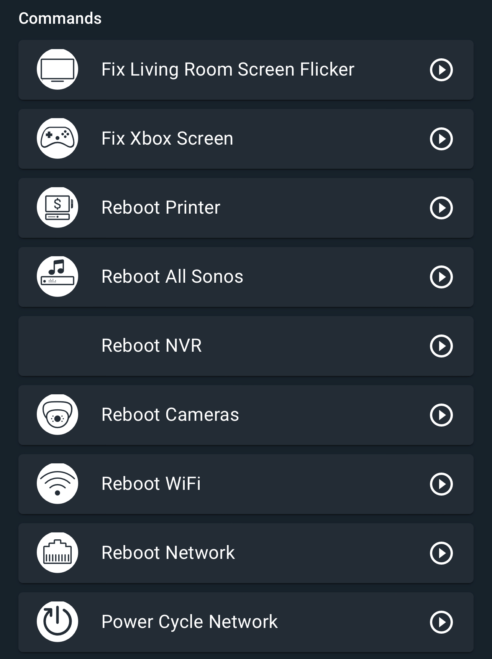Click the Commands section heading
The height and width of the screenshot is (659, 492).
click(60, 18)
